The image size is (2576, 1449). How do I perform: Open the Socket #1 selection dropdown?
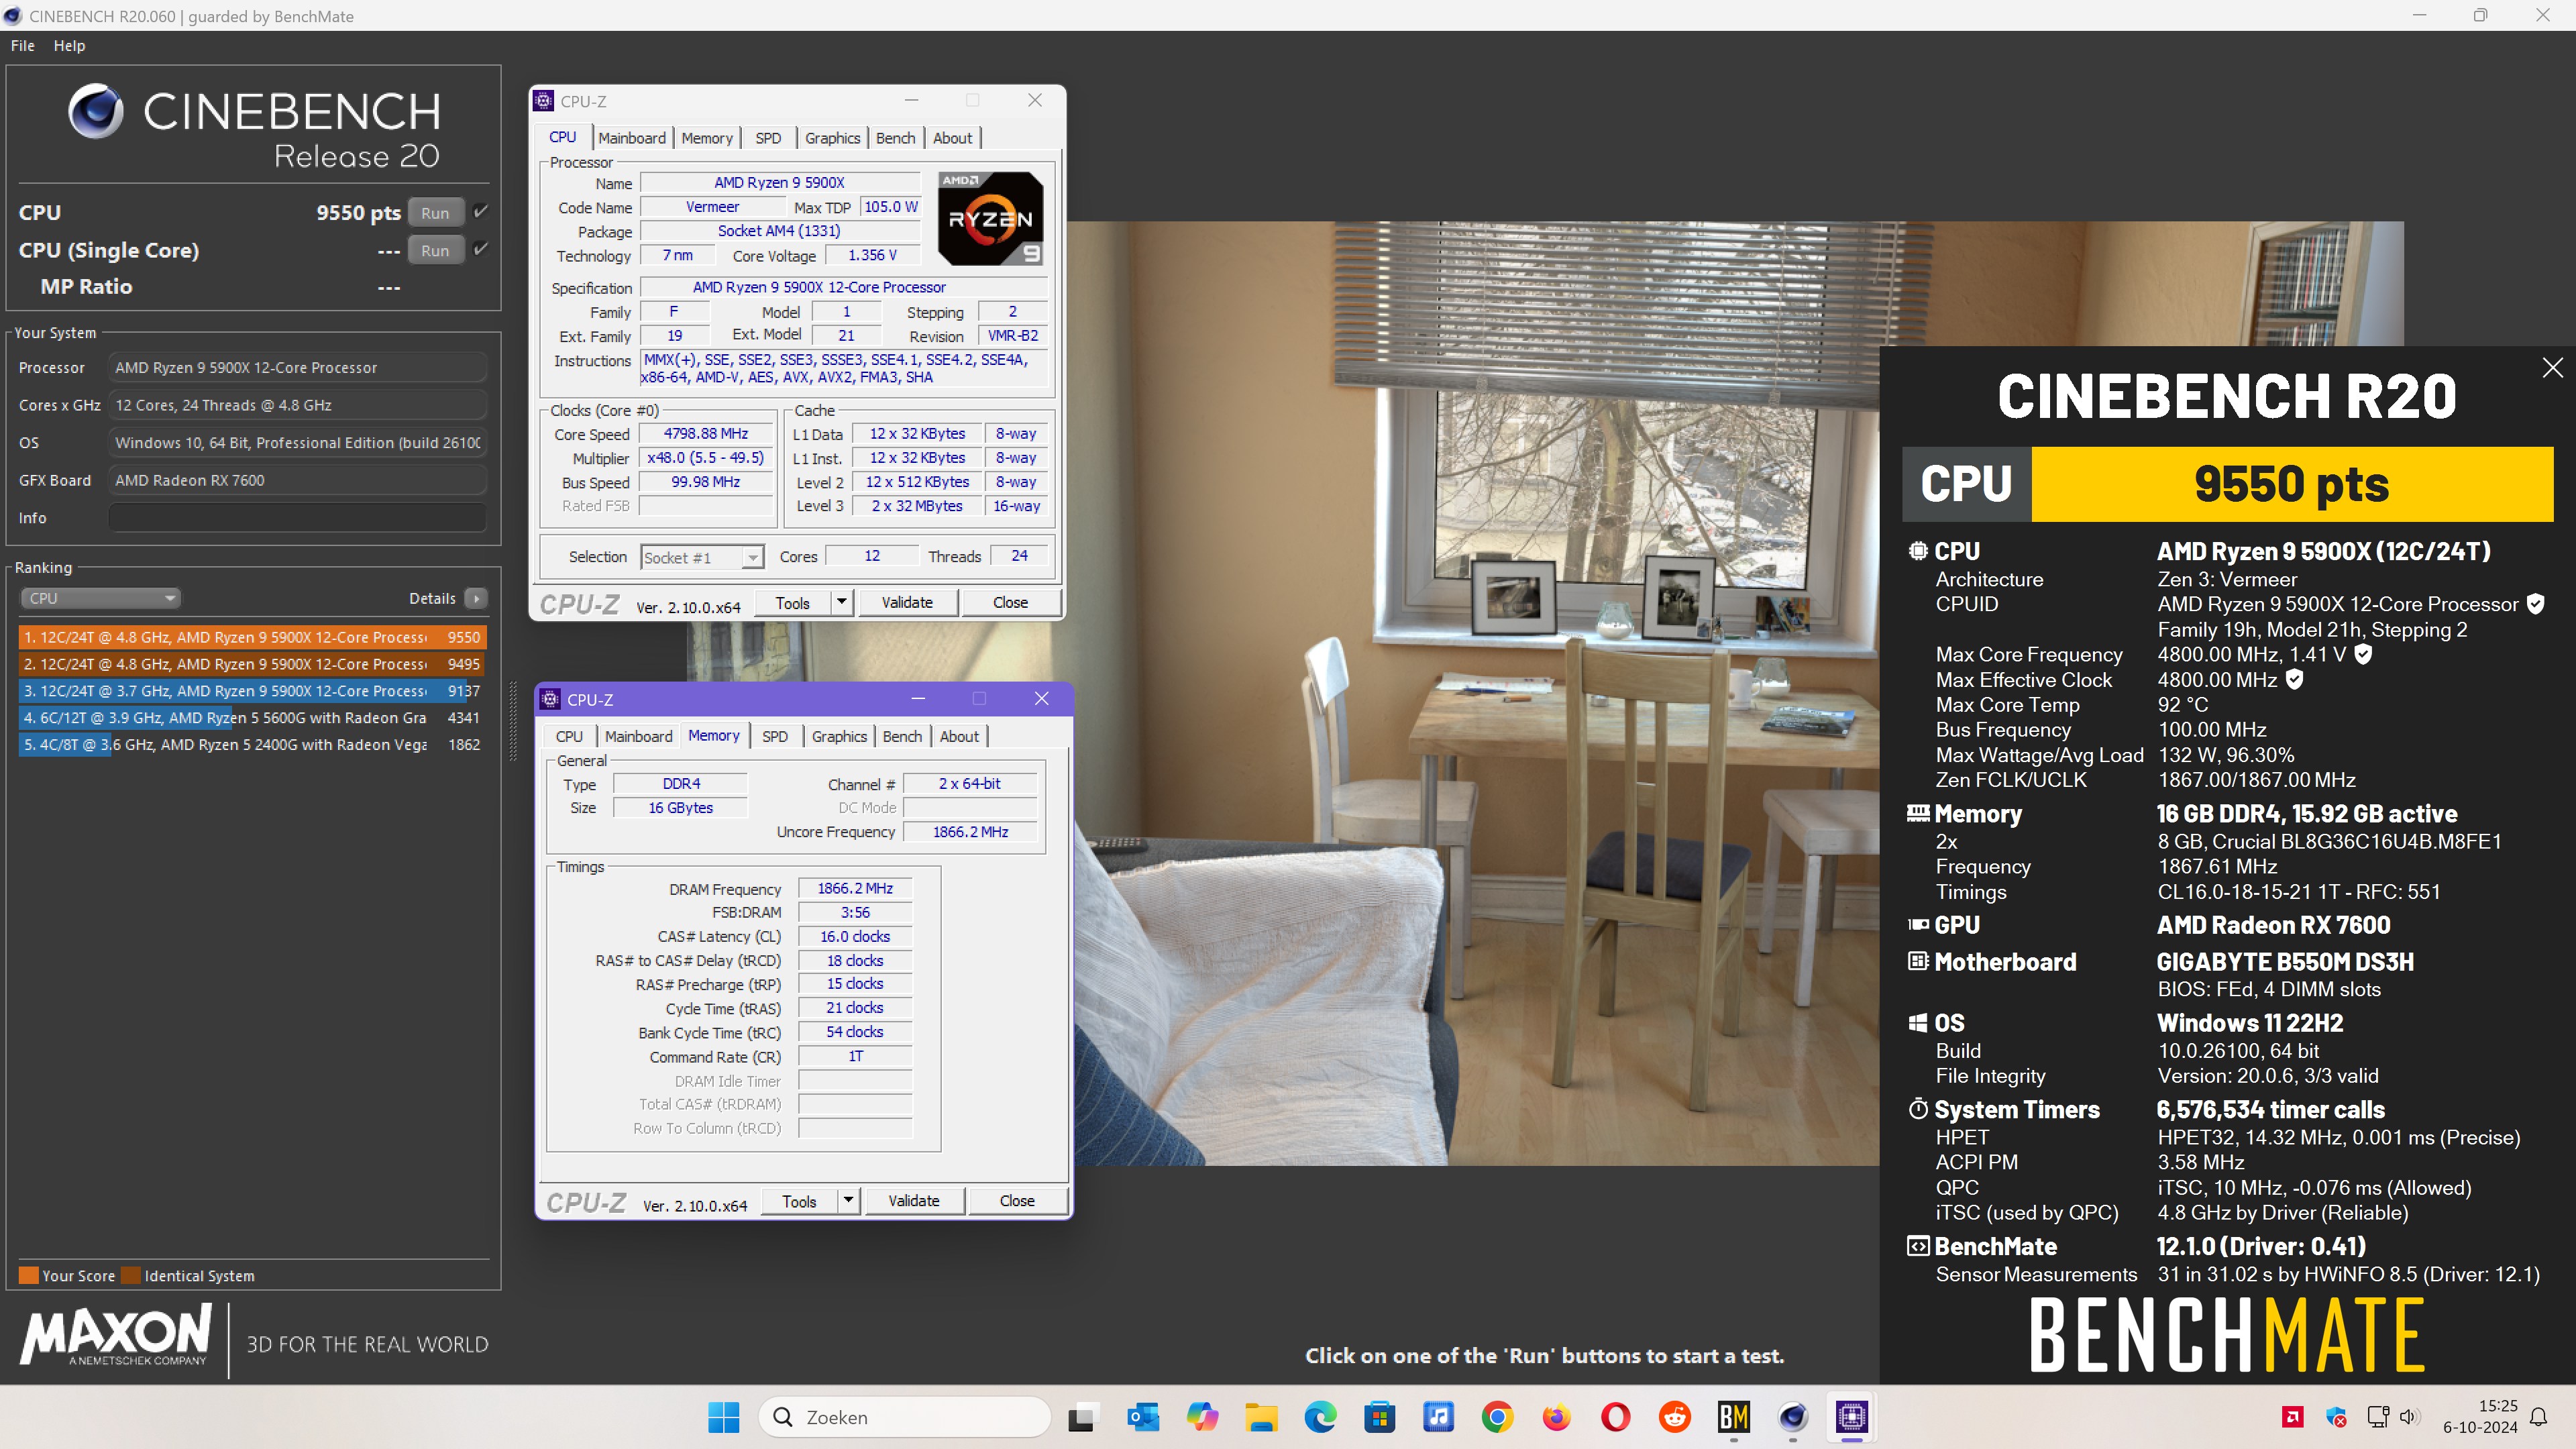coord(702,557)
